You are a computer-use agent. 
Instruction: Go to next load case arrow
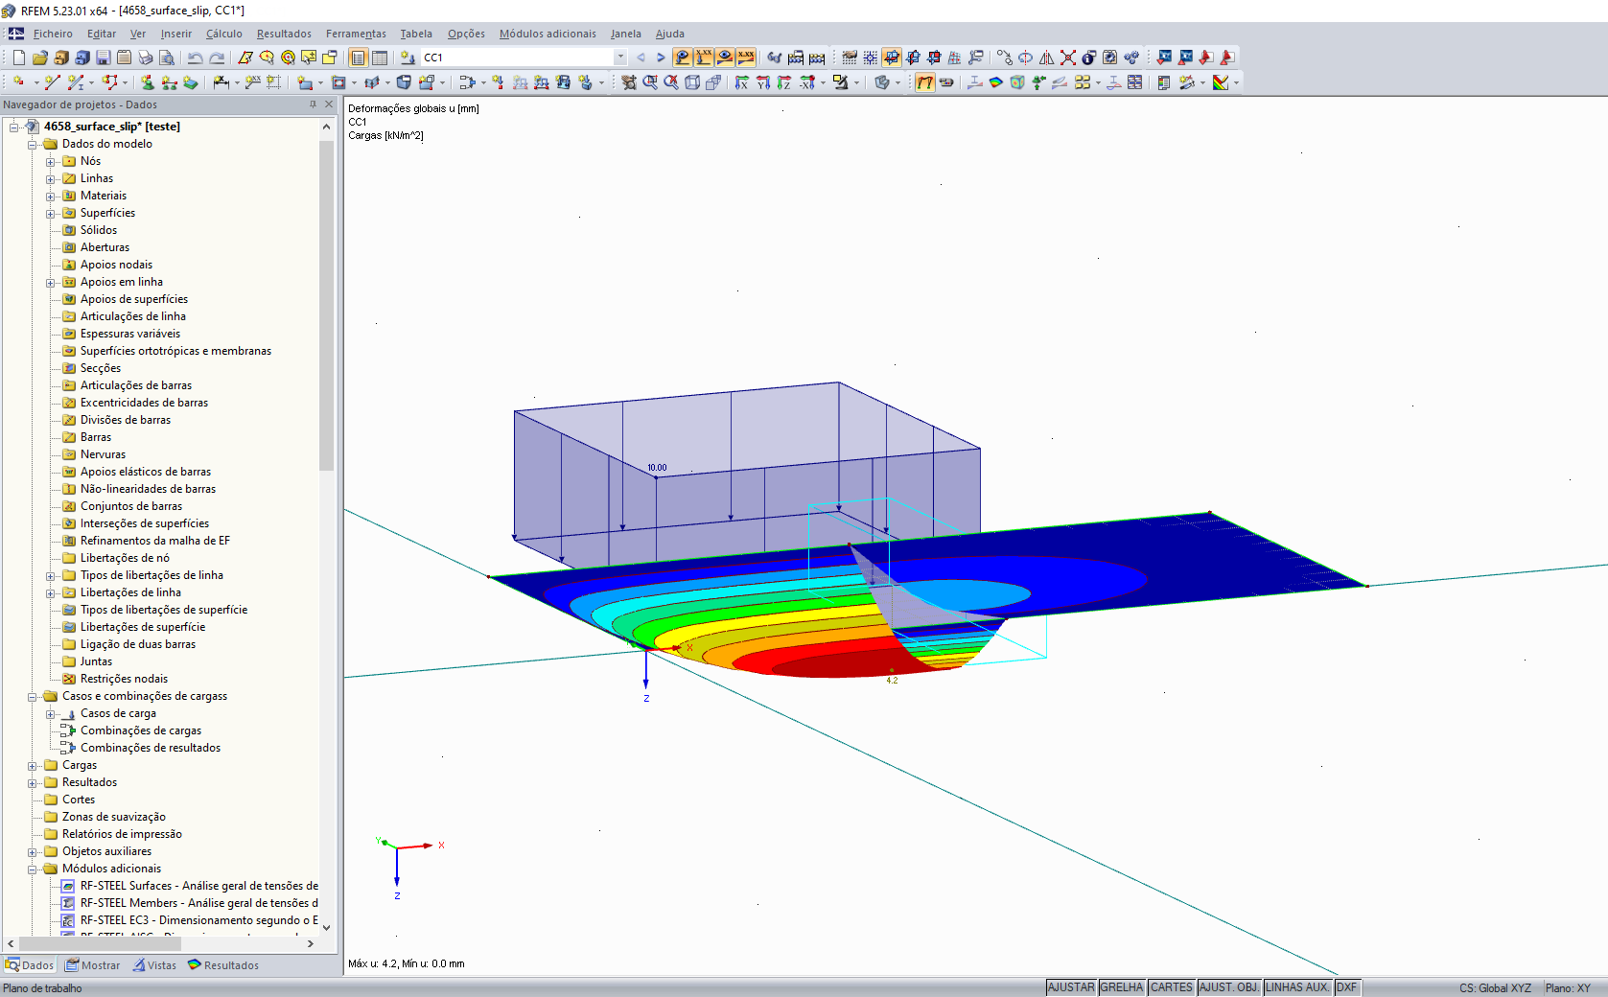click(x=661, y=58)
